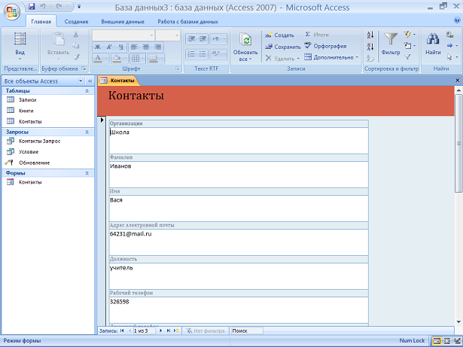This screenshot has width=463, height=347.
Task: Run spelling check Орфография
Action: tap(325, 46)
